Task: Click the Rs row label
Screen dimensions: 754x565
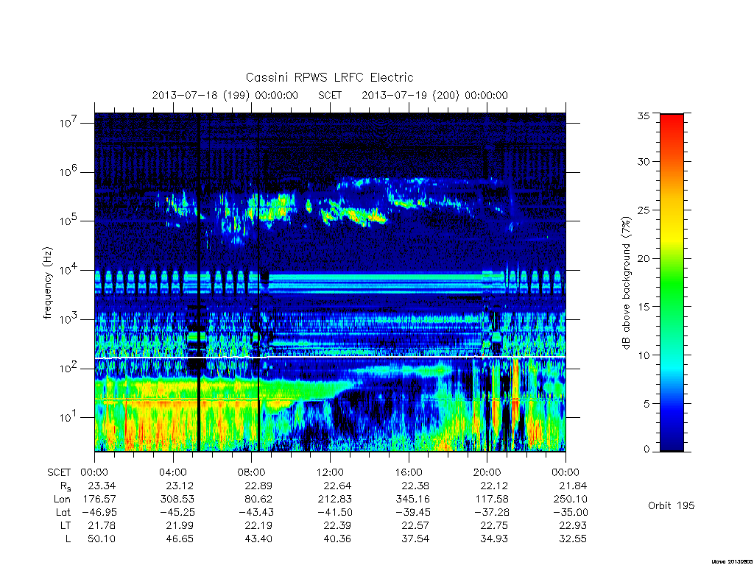Action: (65, 486)
